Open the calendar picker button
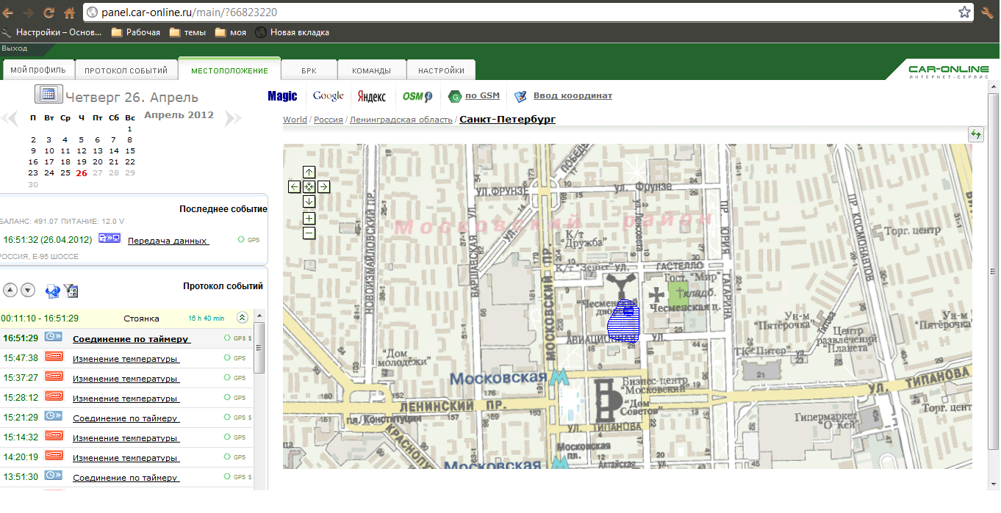 [x=49, y=94]
